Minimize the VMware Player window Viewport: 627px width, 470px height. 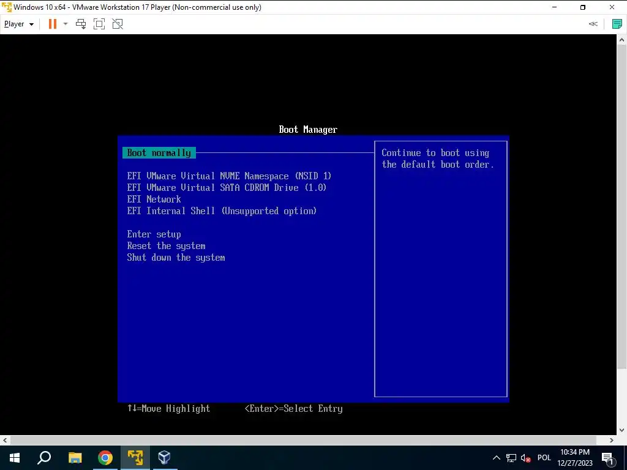point(555,7)
